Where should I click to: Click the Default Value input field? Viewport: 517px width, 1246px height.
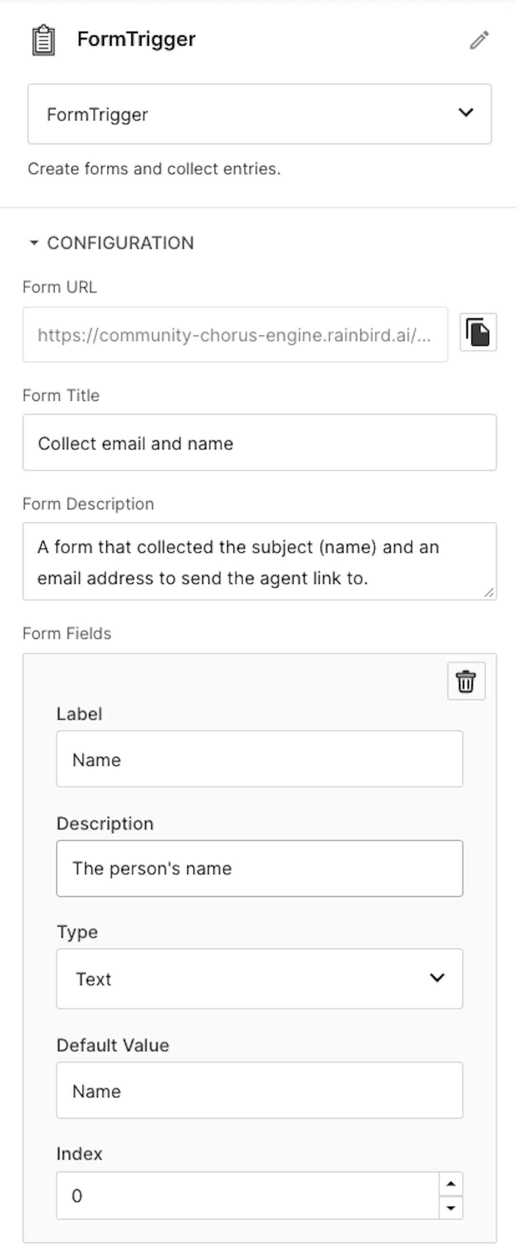coord(260,1090)
